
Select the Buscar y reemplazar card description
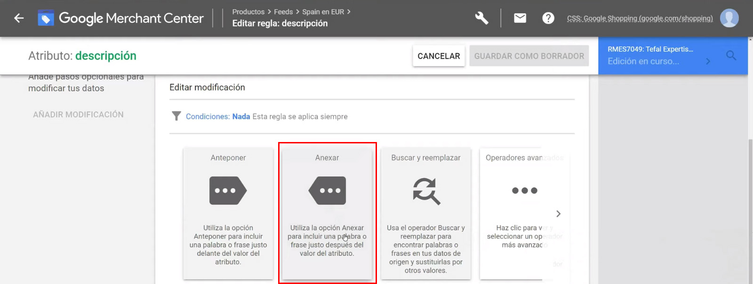[x=426, y=249]
